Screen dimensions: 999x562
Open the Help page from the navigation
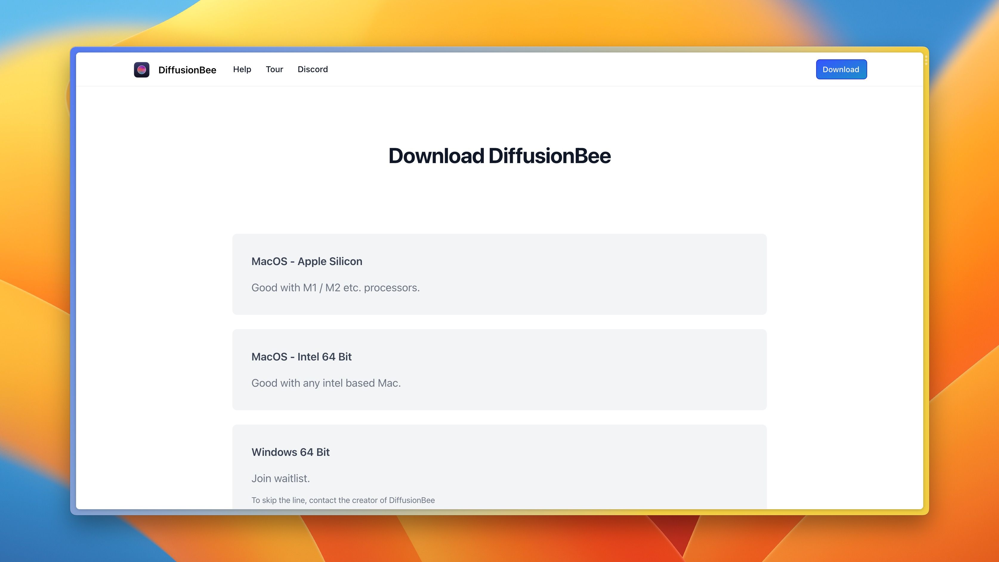point(242,69)
